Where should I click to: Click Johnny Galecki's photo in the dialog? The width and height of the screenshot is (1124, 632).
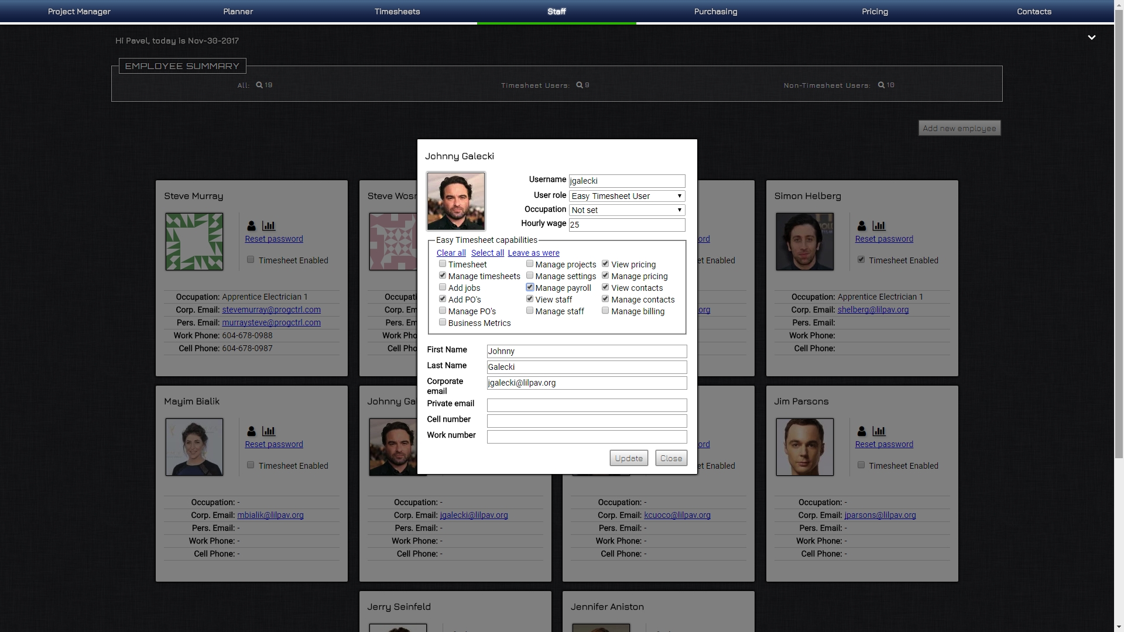[x=456, y=201]
